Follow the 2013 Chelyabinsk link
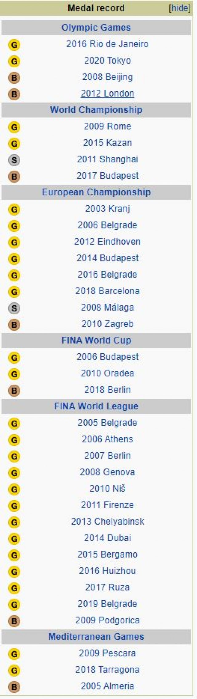Screen dimensions: 197x699 pyautogui.click(x=107, y=521)
